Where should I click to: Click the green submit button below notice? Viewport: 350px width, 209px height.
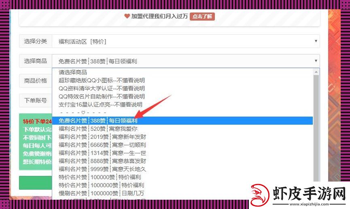tap(36, 183)
